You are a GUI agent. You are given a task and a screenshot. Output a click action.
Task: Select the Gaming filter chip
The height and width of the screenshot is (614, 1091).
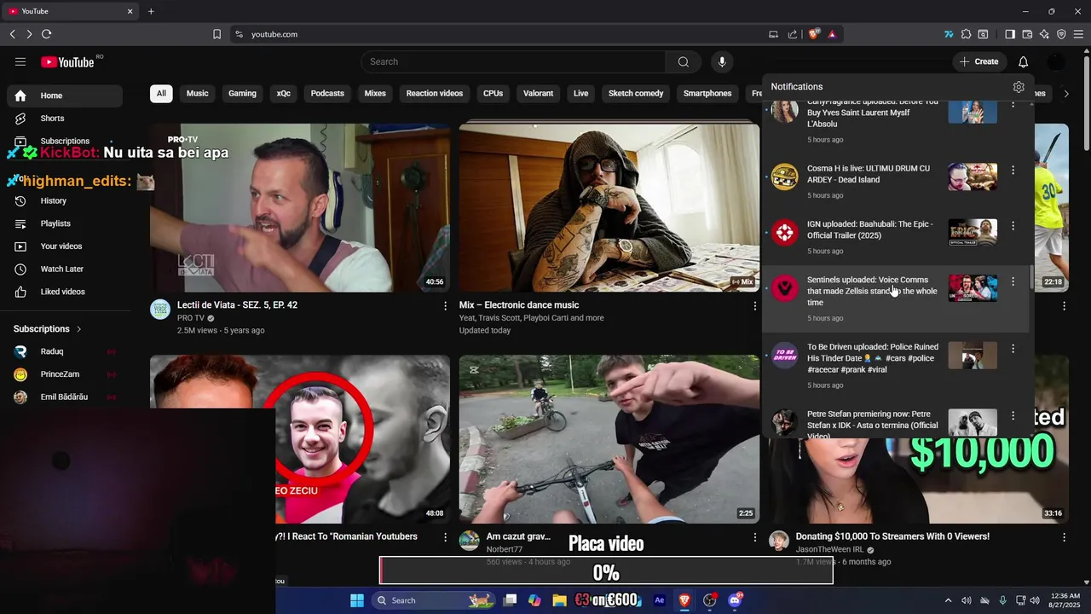click(x=242, y=94)
